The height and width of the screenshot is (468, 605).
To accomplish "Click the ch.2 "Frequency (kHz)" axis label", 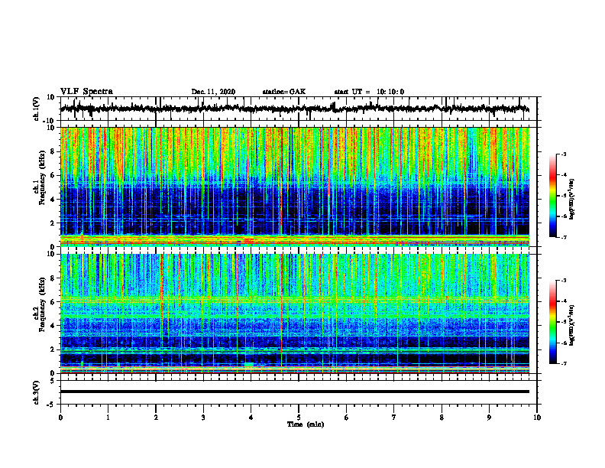I will click(x=43, y=304).
